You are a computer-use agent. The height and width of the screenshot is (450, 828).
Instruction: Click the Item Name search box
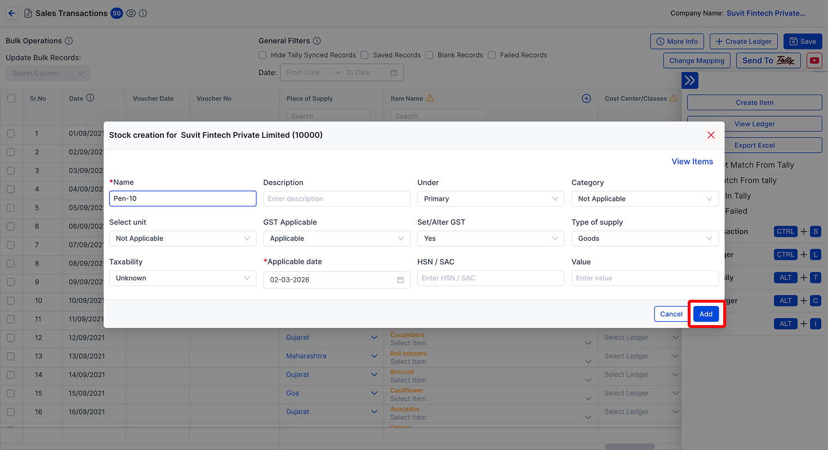pos(438,116)
